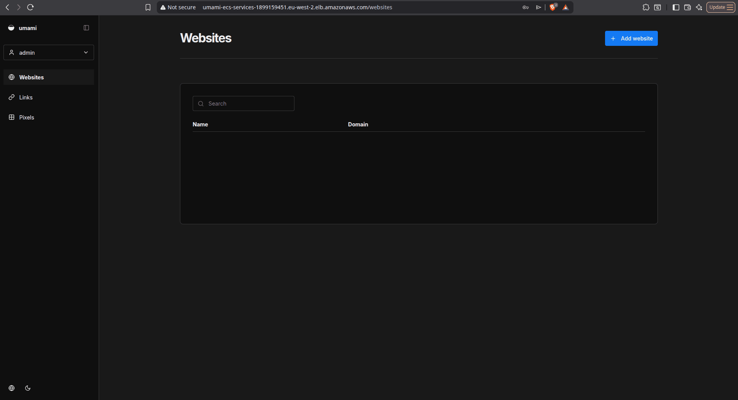Image resolution: width=738 pixels, height=400 pixels.
Task: Open the Websites sidebar item
Action: (49, 77)
